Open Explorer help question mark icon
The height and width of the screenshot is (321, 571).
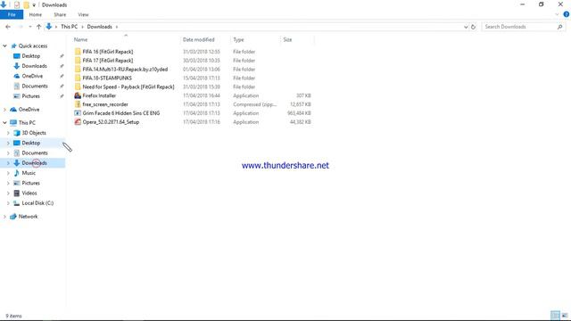pos(567,14)
